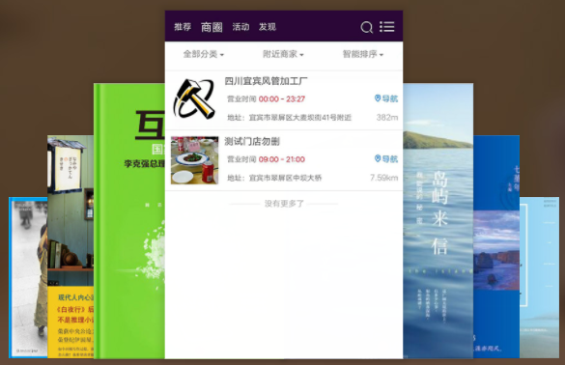Select address 宜宾市翠屏区中坝大桥
The image size is (565, 365).
(285, 178)
